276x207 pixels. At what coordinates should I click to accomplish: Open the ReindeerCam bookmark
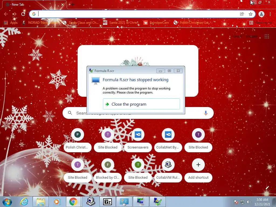156,23
